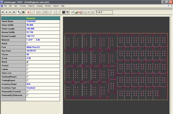Advance to the next record
The height and width of the screenshot is (114, 173).
(x=10, y=12)
